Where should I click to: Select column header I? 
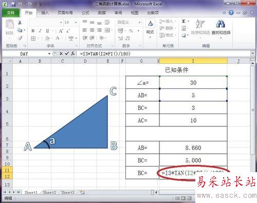click(193, 61)
